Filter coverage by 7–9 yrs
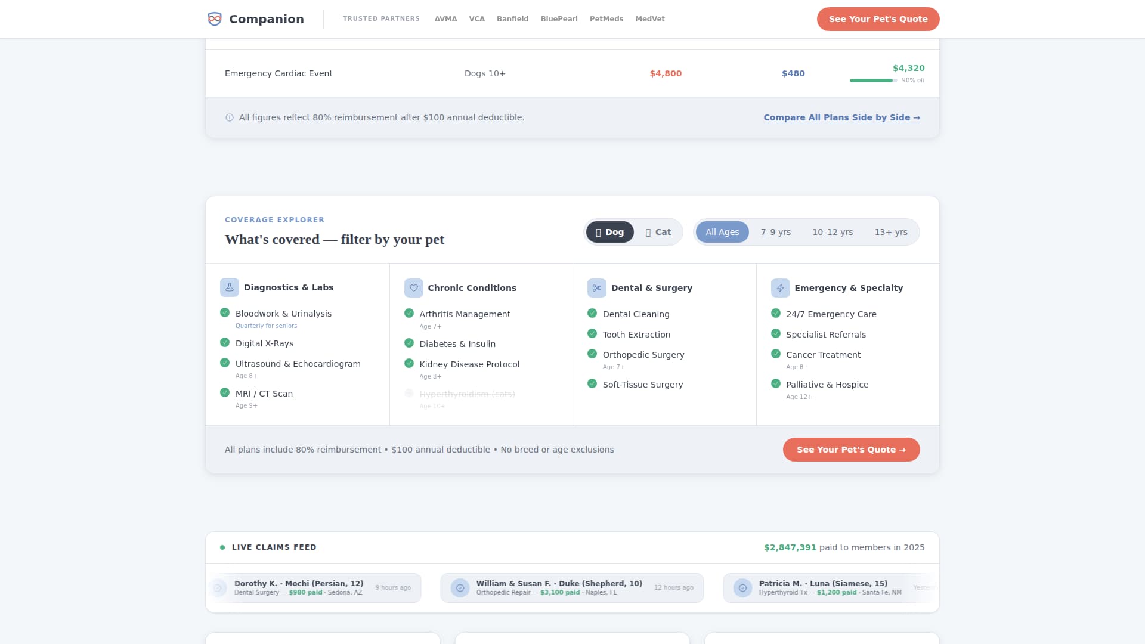 click(x=775, y=232)
